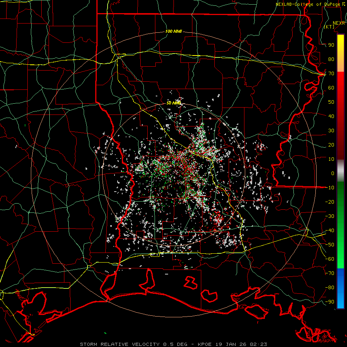347x347 pixels.
Task: Click the -80 value on velocity scale
Action: click(x=330, y=288)
